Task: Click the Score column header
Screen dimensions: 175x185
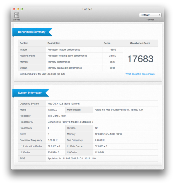Action: coord(107,43)
